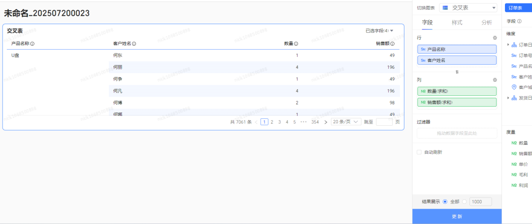Go to page 3
The width and height of the screenshot is (532, 224).
(x=280, y=122)
